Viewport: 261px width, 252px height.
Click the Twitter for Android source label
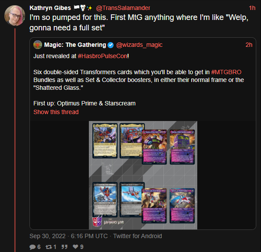[x=137, y=236]
